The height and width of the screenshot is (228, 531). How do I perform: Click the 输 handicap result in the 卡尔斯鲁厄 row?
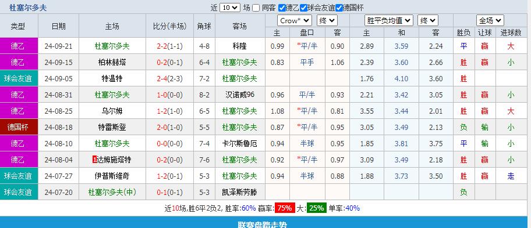click(484, 143)
